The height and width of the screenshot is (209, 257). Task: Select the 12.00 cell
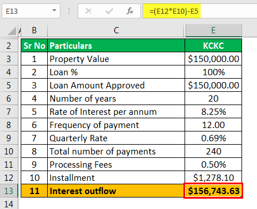(x=213, y=125)
